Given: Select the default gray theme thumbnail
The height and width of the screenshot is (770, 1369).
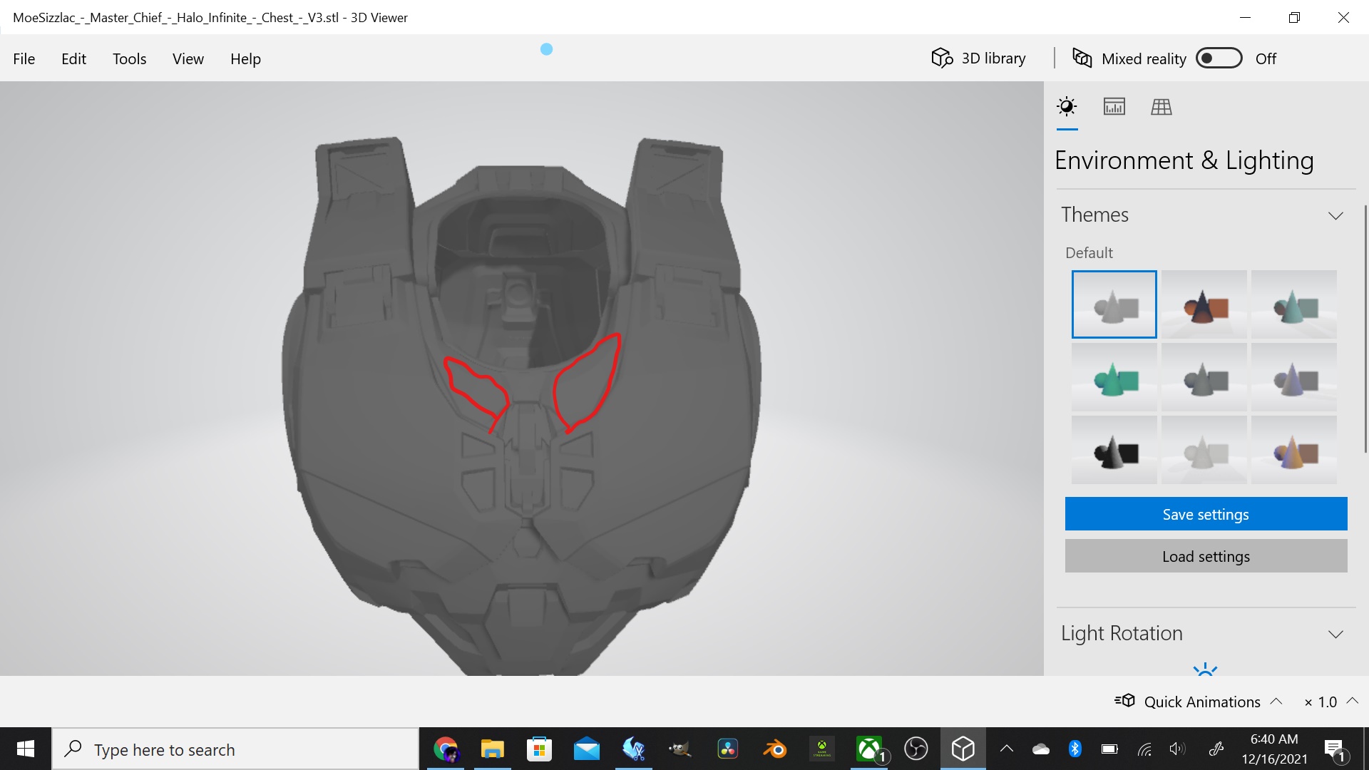Looking at the screenshot, I should point(1114,304).
